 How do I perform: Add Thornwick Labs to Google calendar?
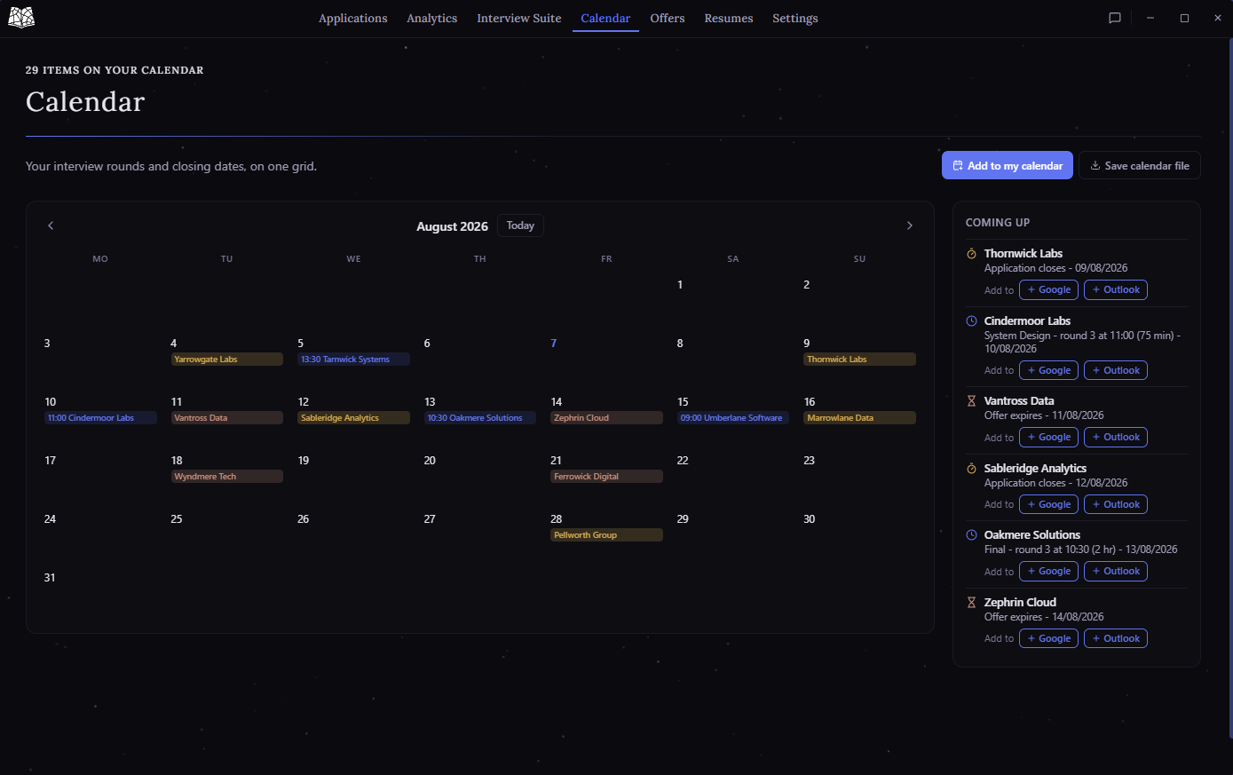1048,290
